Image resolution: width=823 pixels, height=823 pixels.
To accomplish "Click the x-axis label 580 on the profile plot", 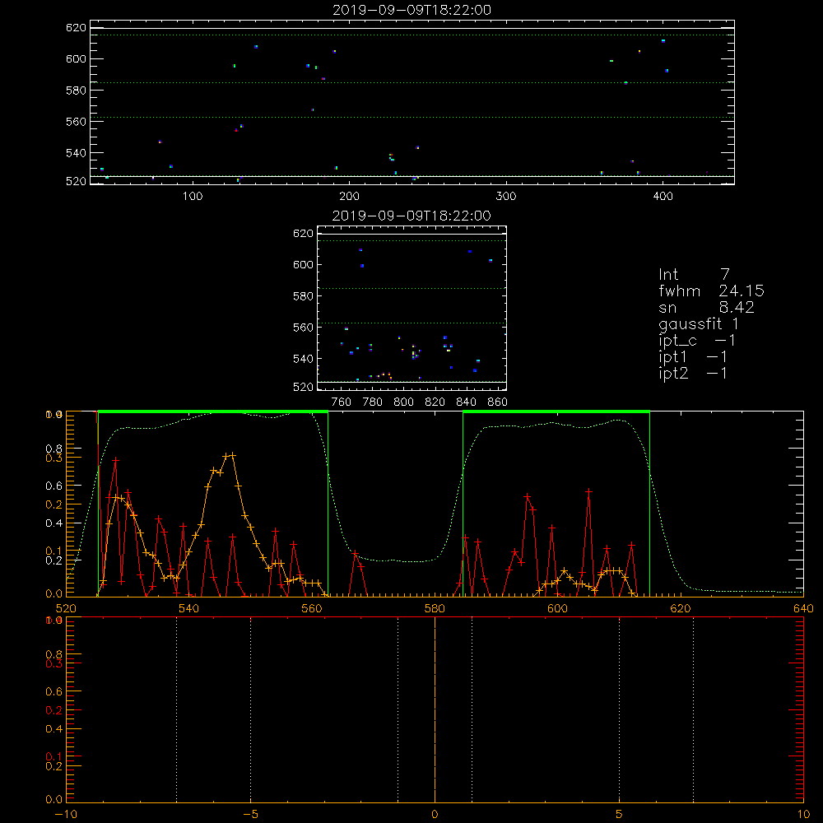I will (435, 608).
